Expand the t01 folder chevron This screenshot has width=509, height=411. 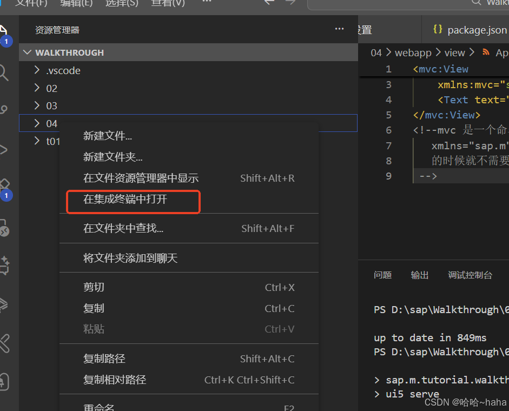click(37, 141)
